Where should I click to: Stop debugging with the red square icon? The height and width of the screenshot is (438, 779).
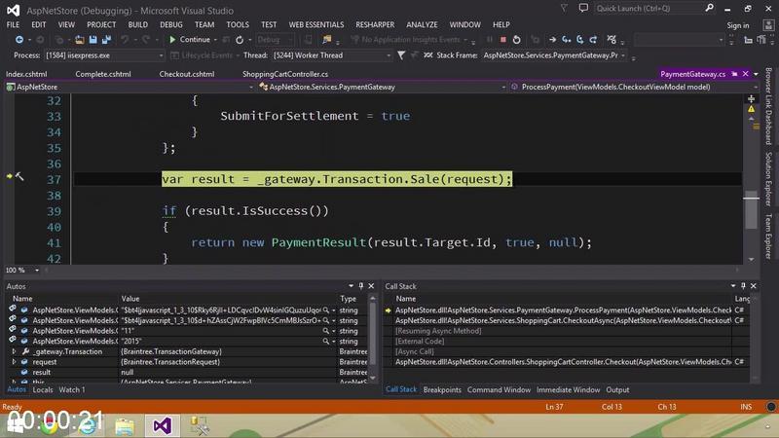tap(502, 40)
